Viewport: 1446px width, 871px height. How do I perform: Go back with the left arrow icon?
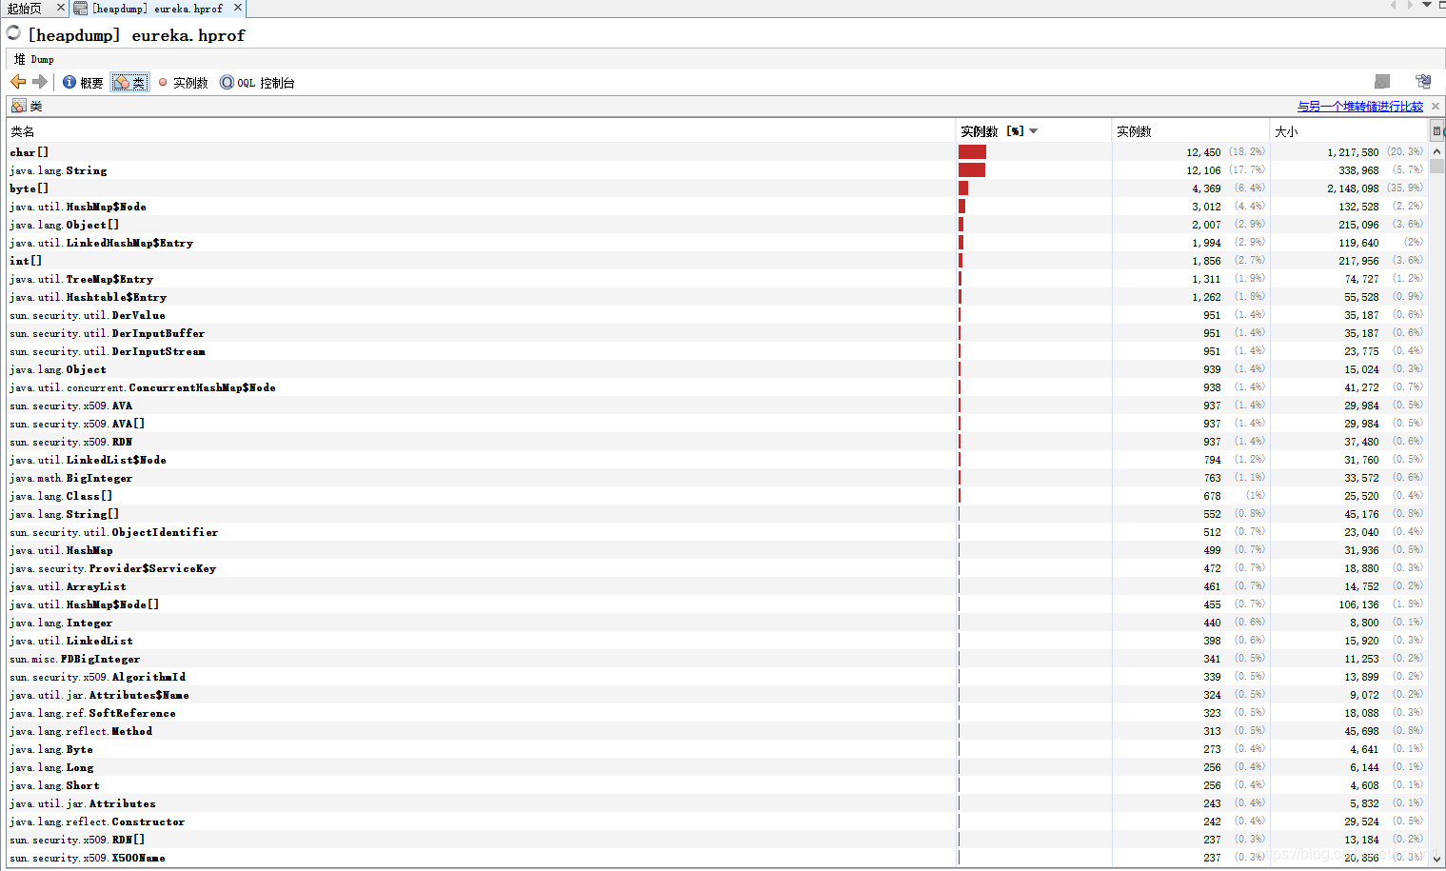18,82
